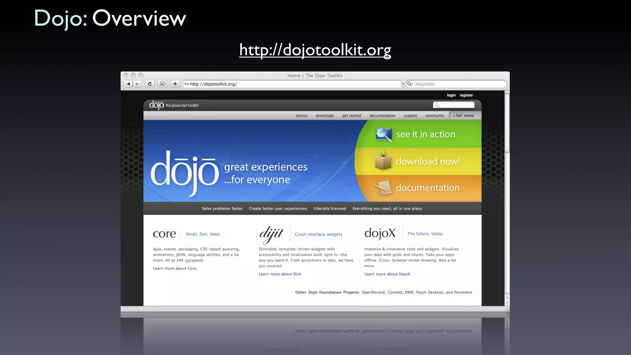Click the Home | The Dojo Toolkit title
Image resolution: width=631 pixels, height=355 pixels.
(x=315, y=75)
